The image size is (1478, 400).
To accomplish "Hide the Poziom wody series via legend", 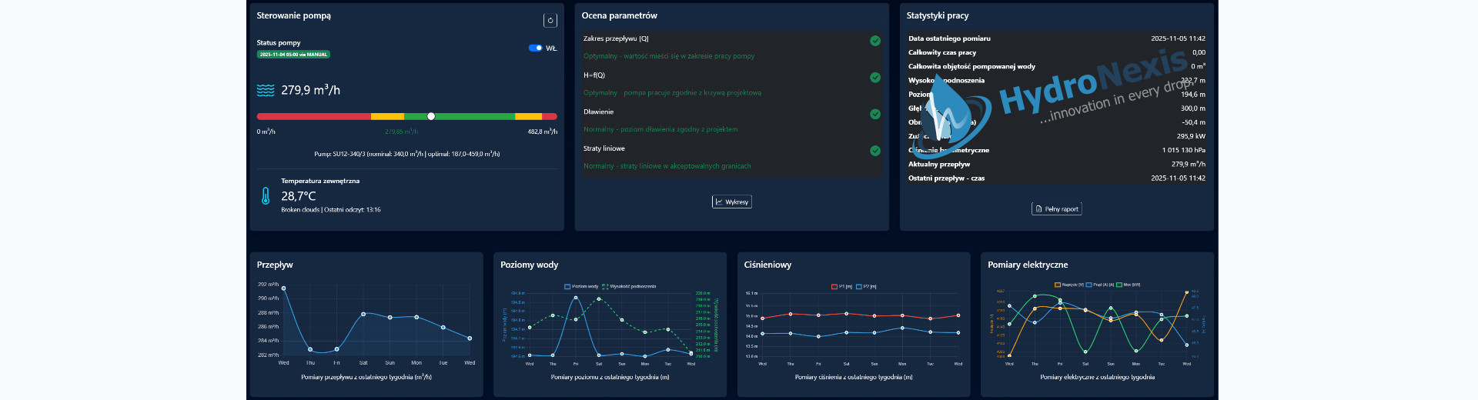I will [x=581, y=286].
